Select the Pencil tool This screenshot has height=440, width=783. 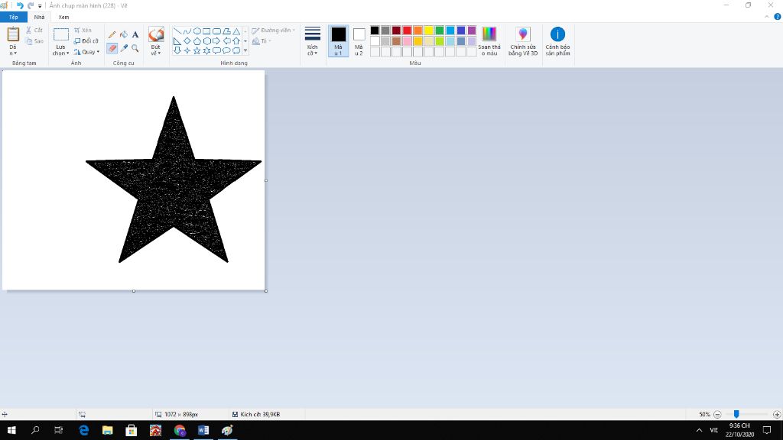112,34
